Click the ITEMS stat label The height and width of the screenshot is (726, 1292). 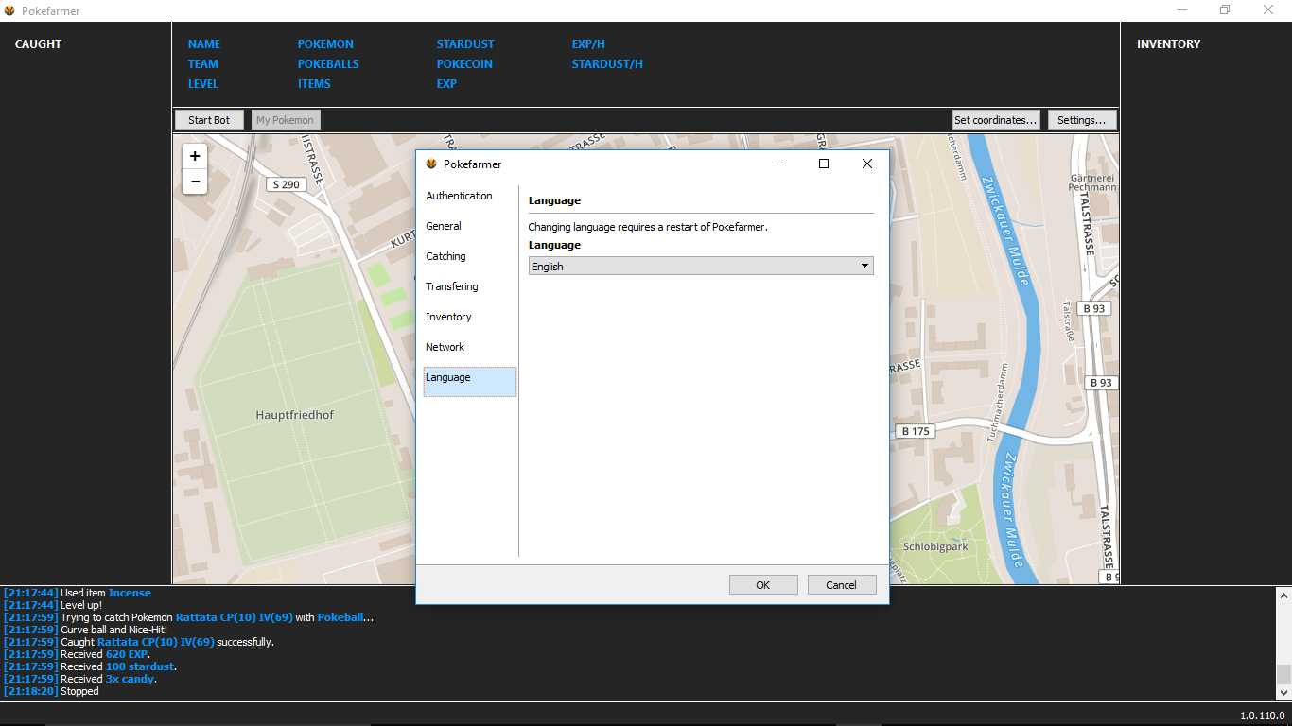click(314, 84)
